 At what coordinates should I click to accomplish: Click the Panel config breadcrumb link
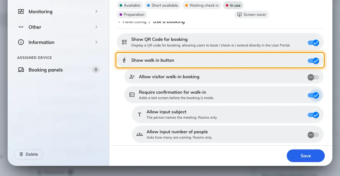[x=134, y=22]
